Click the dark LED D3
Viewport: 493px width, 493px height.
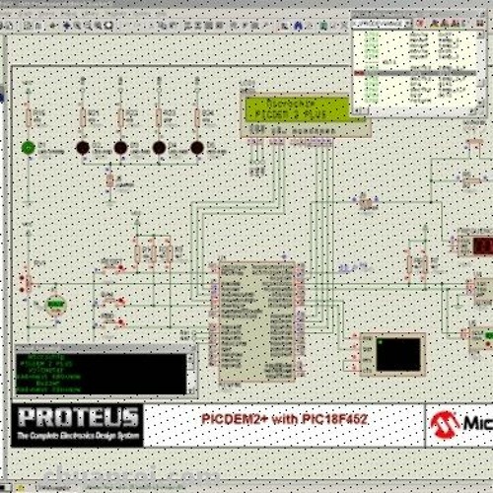click(120, 148)
